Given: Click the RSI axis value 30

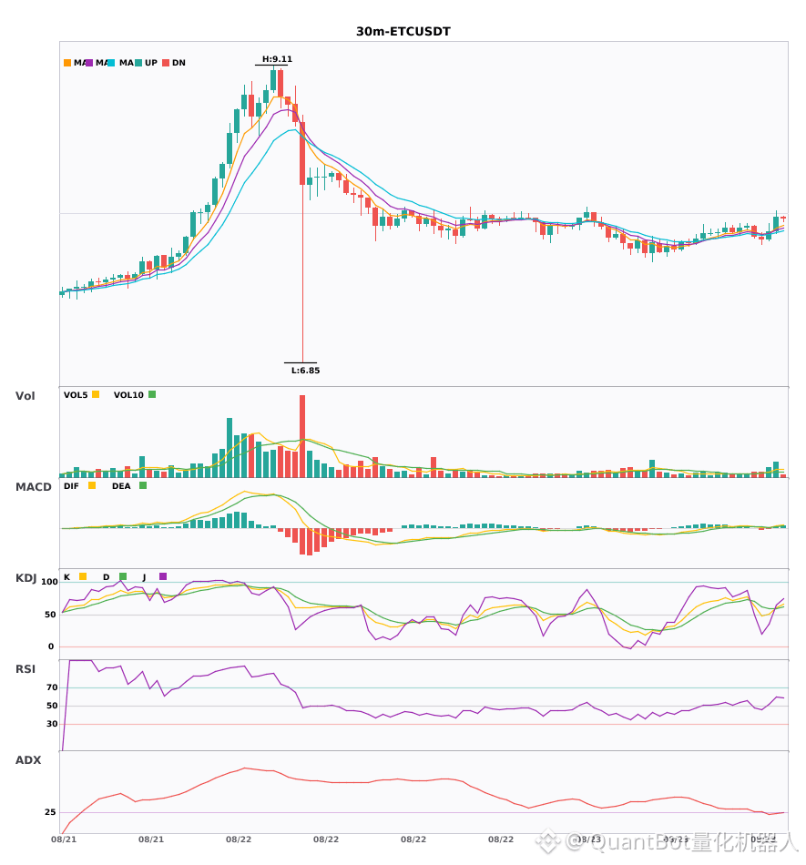Looking at the screenshot, I should tap(53, 724).
